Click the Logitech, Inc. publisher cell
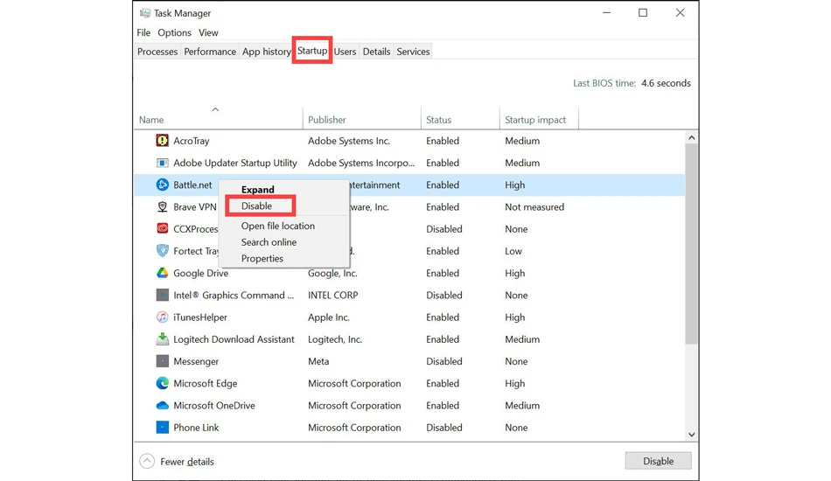The width and height of the screenshot is (831, 481). coord(335,339)
